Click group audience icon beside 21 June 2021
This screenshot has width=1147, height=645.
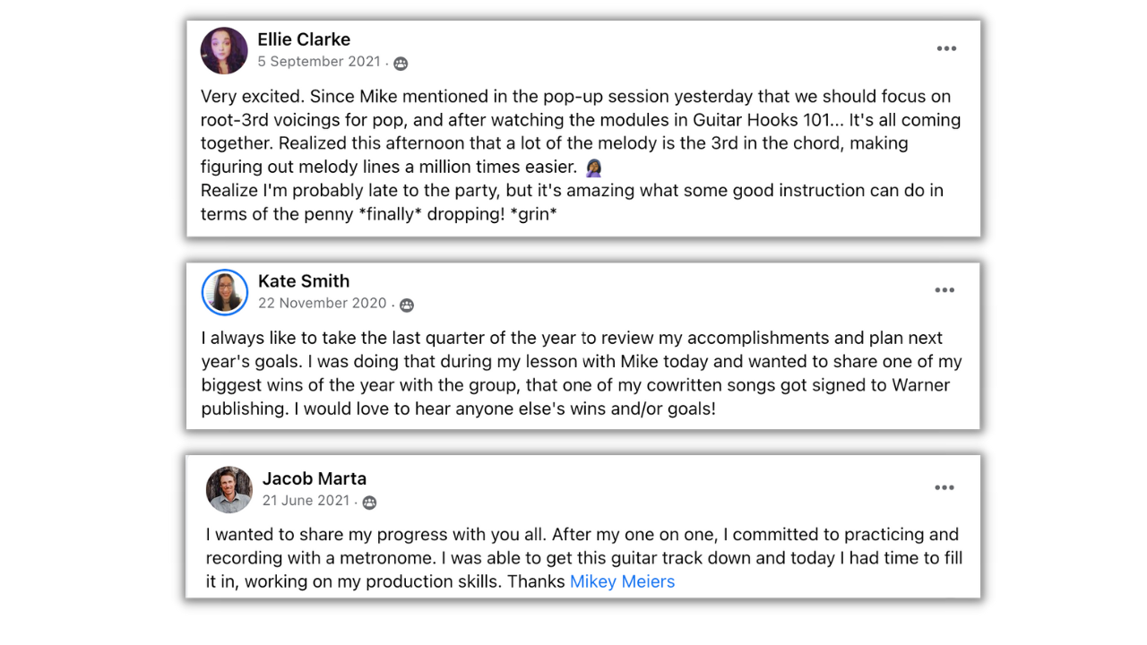pos(369,503)
